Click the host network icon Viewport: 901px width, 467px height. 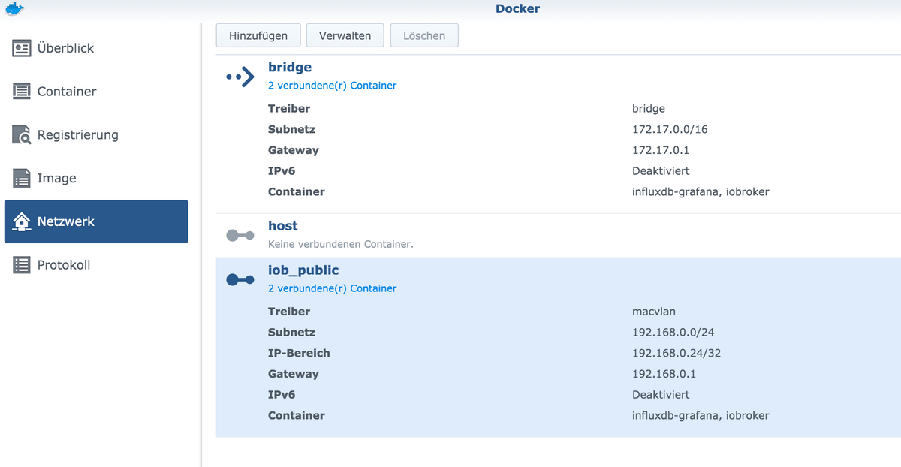pyautogui.click(x=240, y=235)
